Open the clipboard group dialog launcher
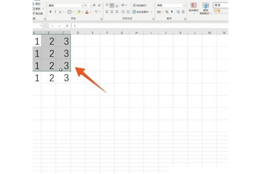The width and height of the screenshot is (261, 174). point(45,19)
